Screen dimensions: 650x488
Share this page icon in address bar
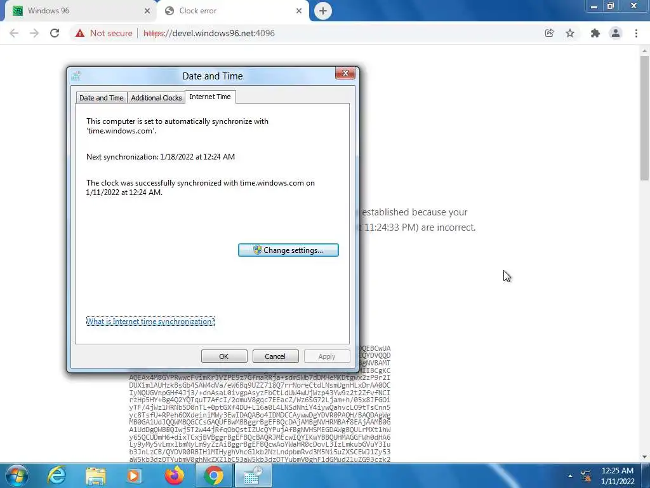(x=550, y=33)
